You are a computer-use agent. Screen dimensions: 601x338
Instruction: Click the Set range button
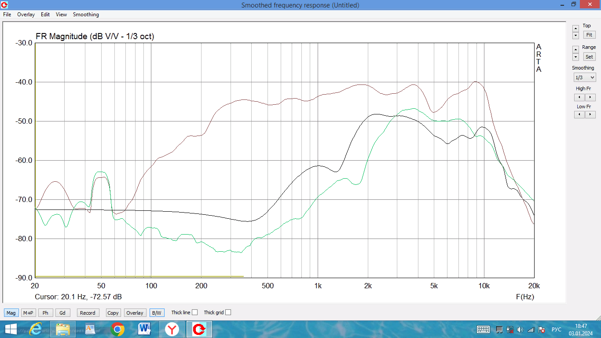(589, 57)
